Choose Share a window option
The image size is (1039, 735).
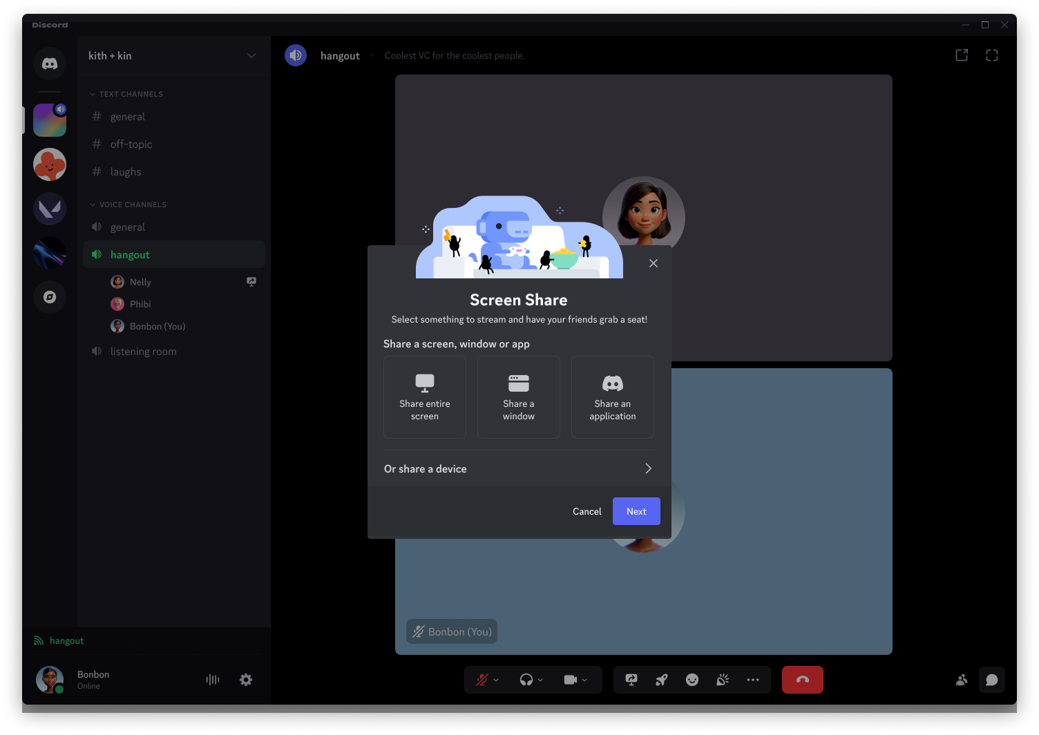tap(519, 397)
